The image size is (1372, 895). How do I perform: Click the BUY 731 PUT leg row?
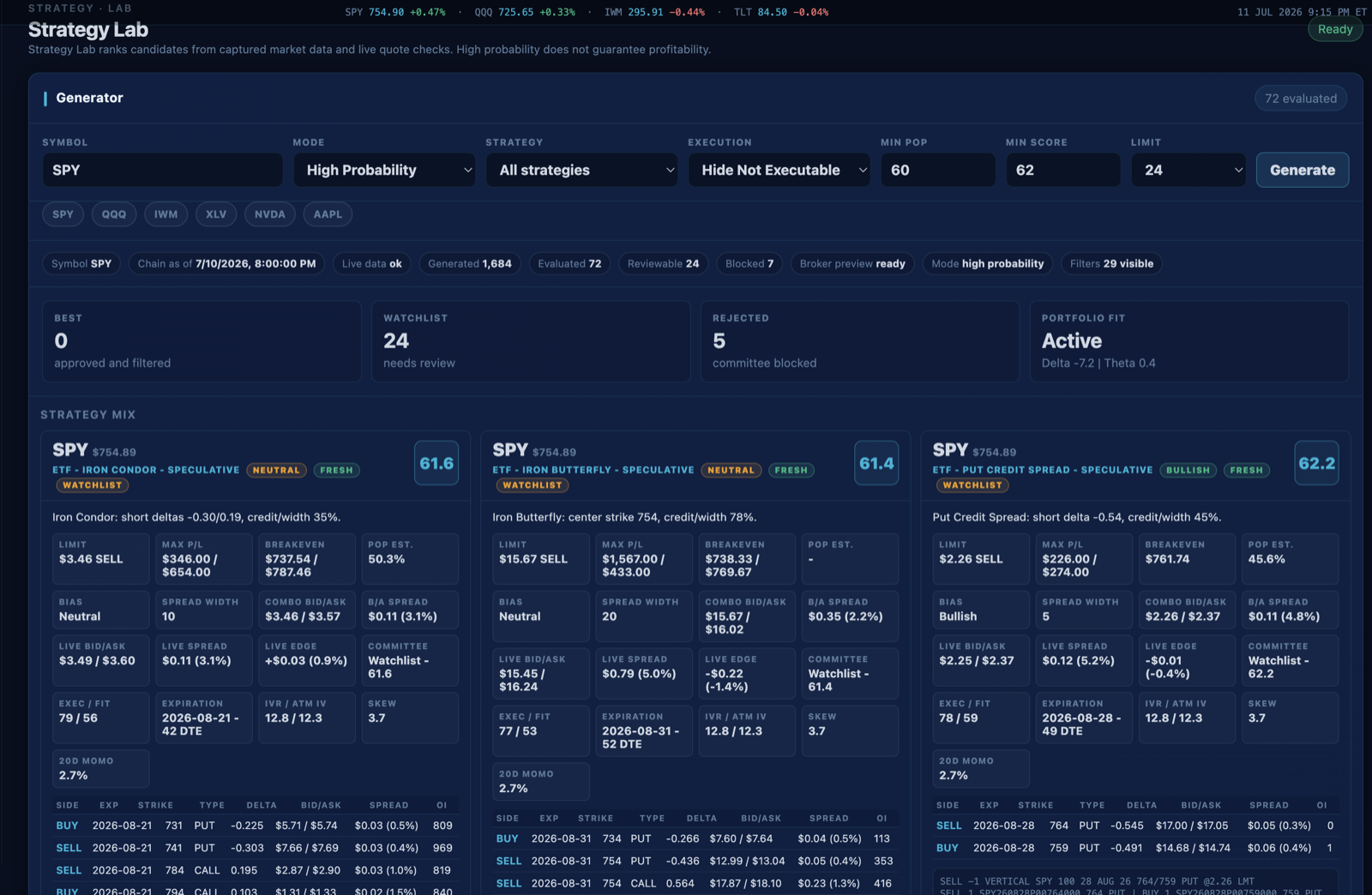click(255, 826)
